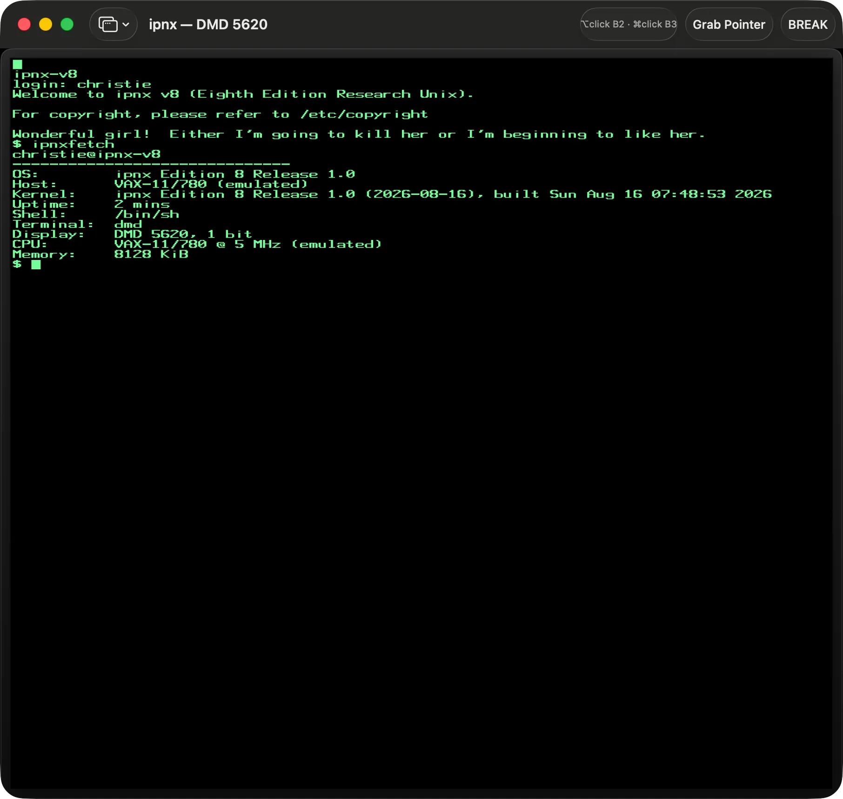Click the '$ ipnxfetch' command line
Viewport: 843px width, 799px height.
(63, 144)
